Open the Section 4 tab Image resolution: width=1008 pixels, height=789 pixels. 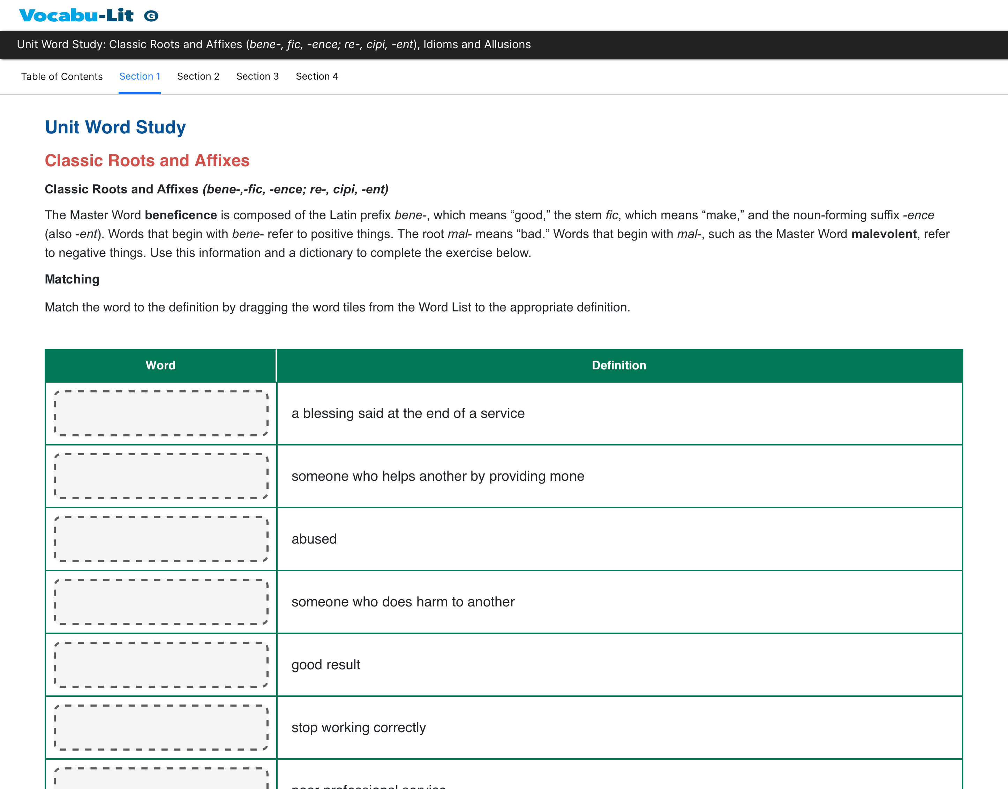(x=317, y=76)
